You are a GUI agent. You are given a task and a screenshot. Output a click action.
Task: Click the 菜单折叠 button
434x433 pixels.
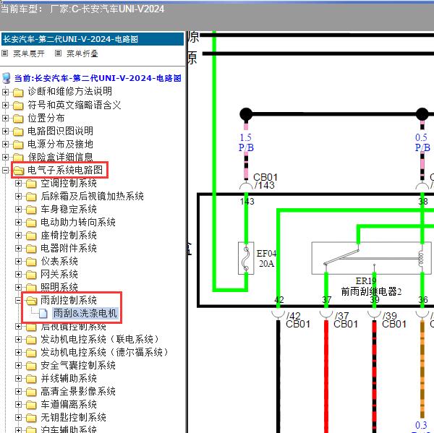click(82, 53)
